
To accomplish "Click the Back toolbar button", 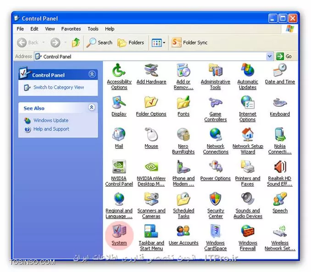I will (28, 43).
